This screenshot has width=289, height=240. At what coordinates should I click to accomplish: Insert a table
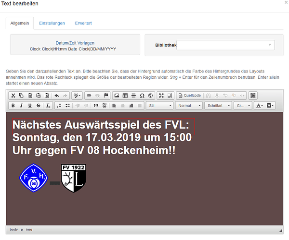pyautogui.click(x=125, y=96)
